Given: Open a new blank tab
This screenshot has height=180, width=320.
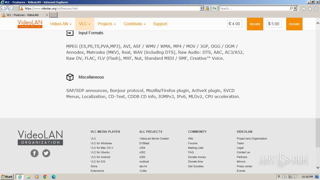Looking at the screenshot, I should coord(54,15).
